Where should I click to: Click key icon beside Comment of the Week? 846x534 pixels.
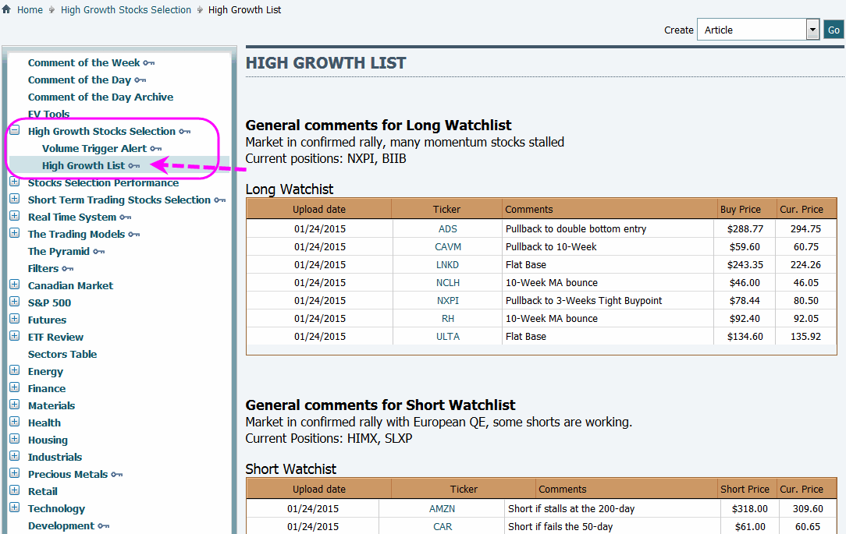[149, 63]
